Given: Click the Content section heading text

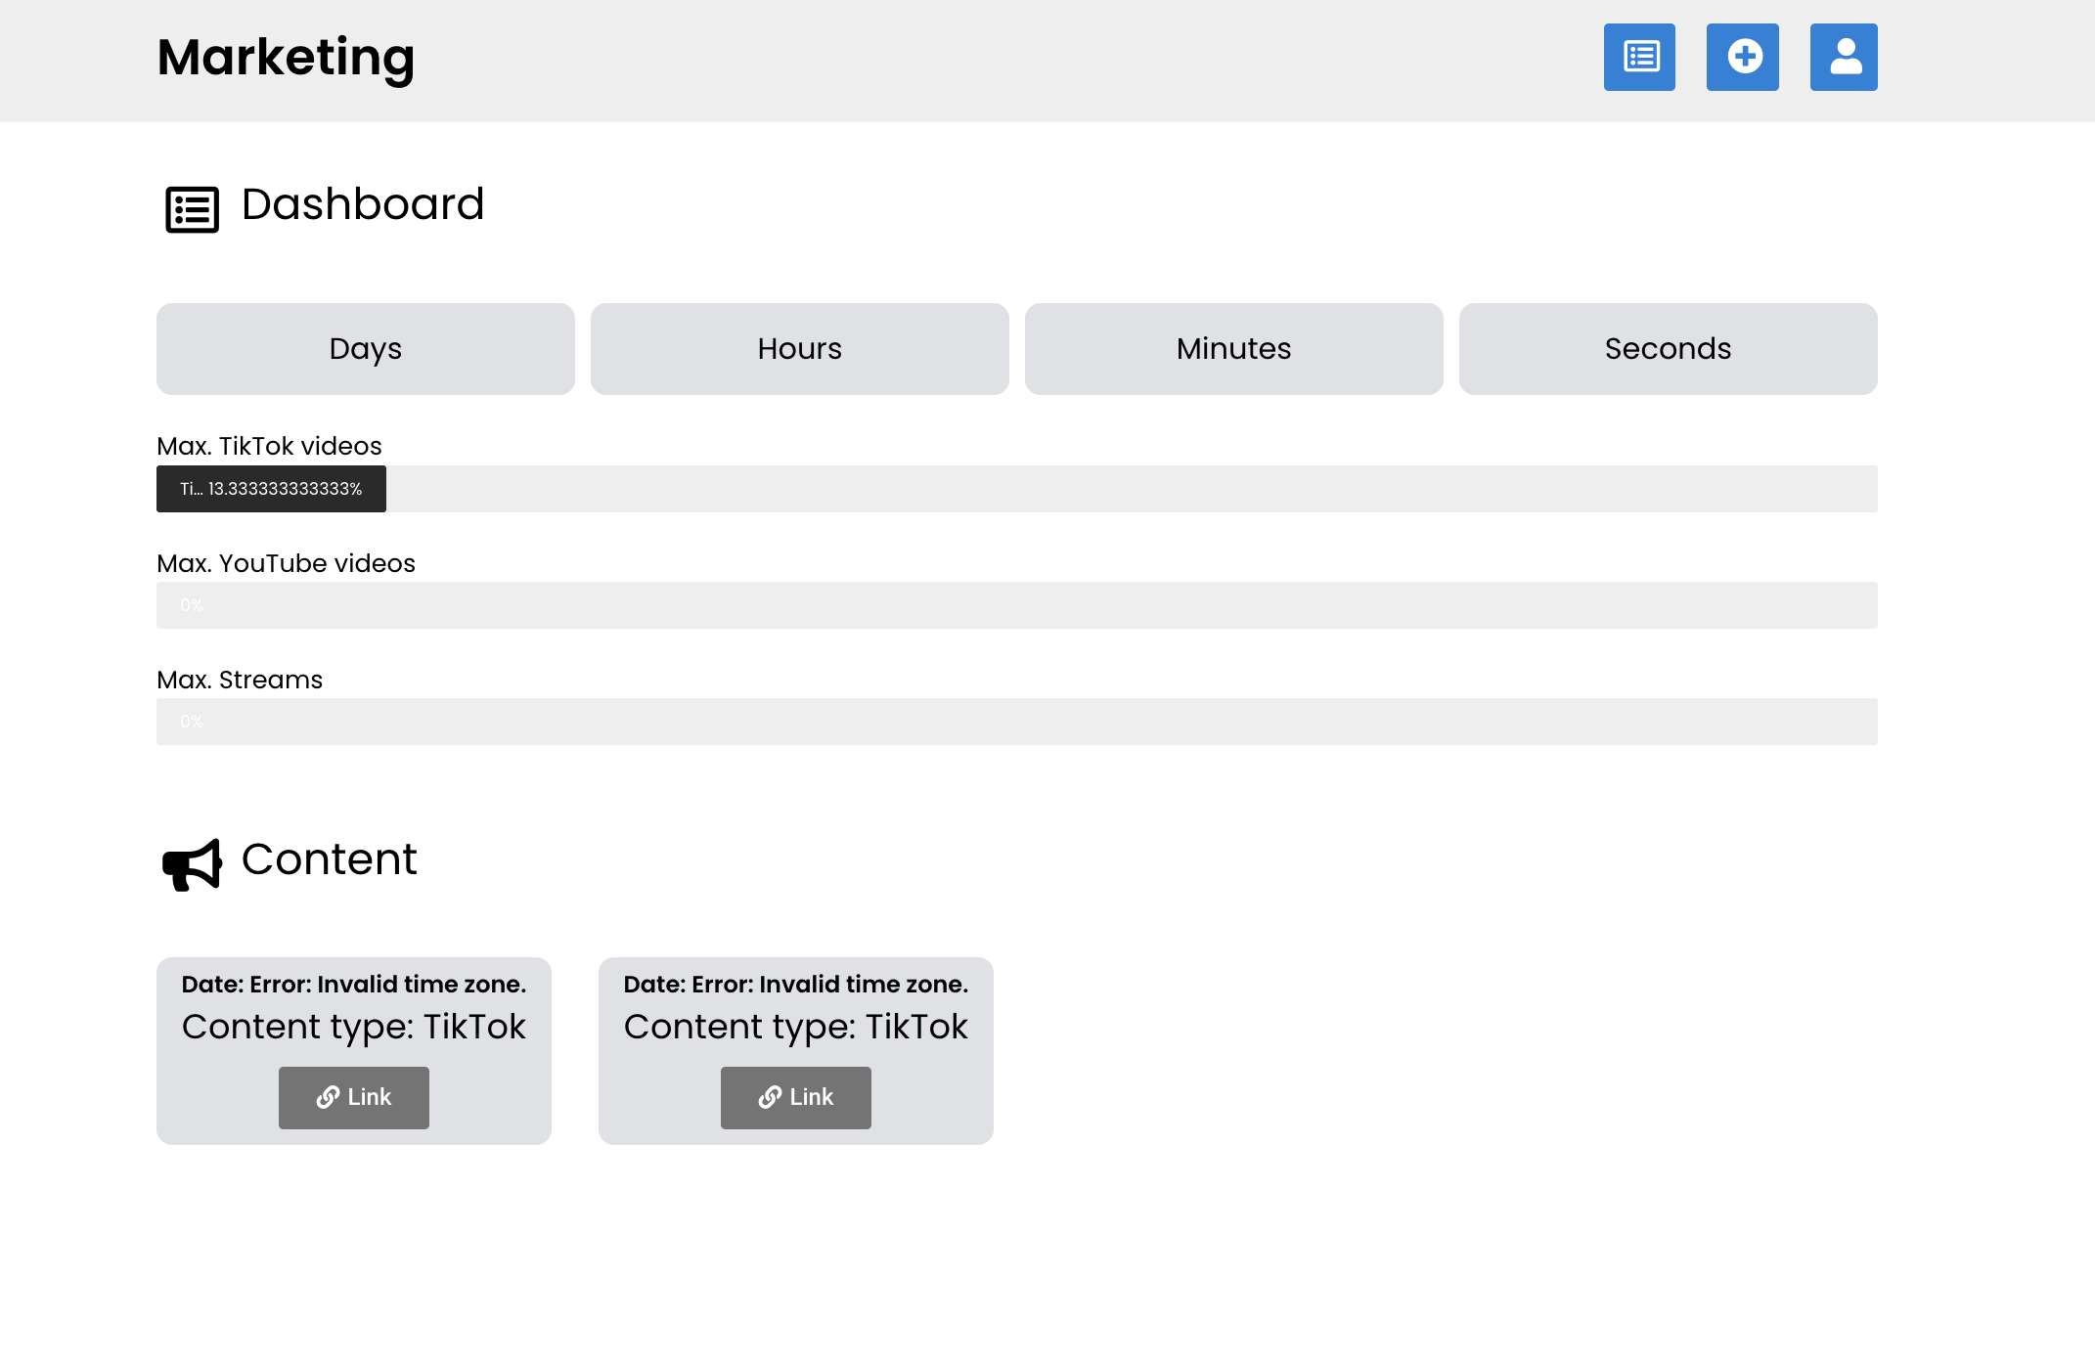Looking at the screenshot, I should coord(330,859).
